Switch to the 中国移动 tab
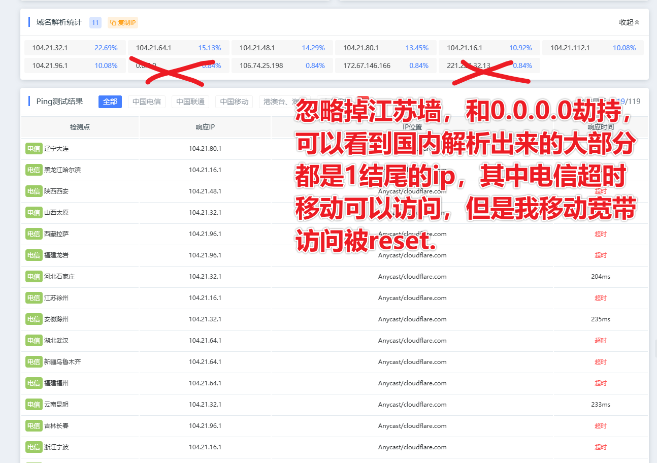 [234, 102]
